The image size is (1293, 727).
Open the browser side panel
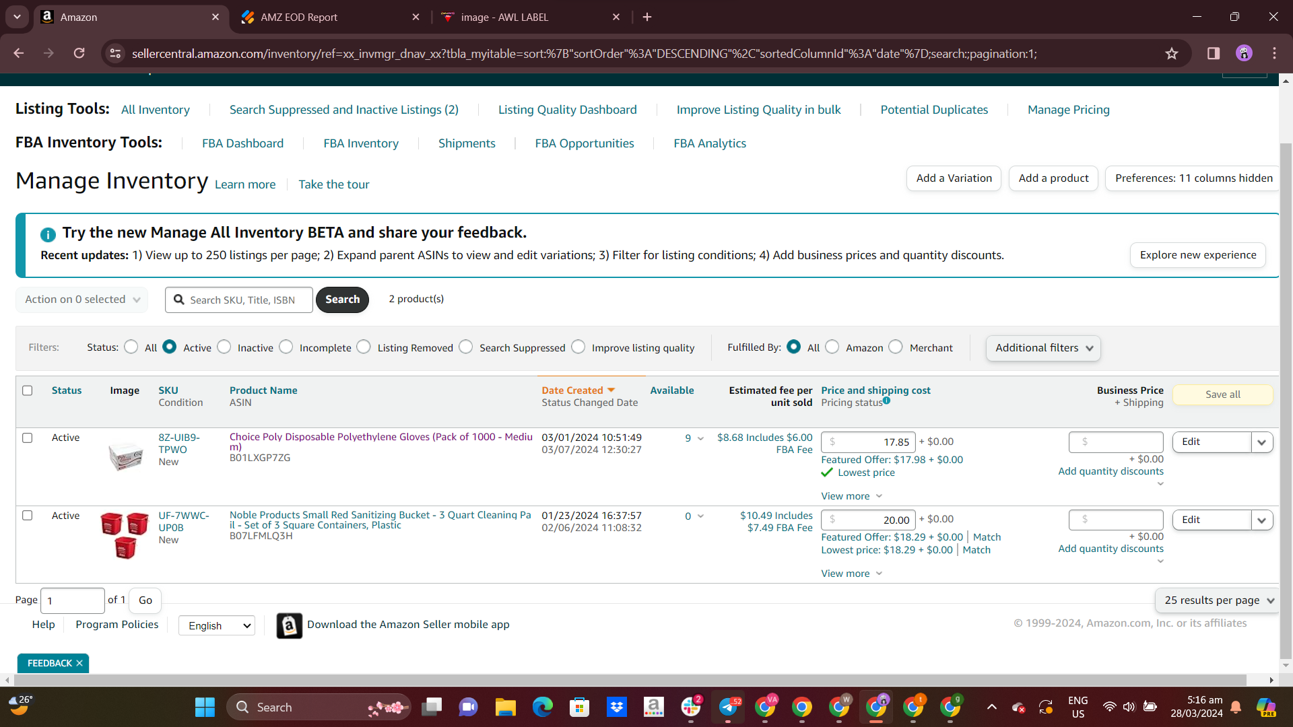[x=1214, y=53]
